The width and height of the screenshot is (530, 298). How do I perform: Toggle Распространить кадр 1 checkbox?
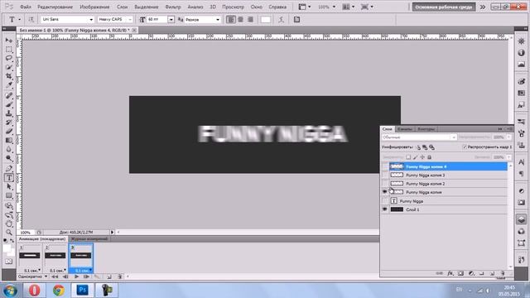point(465,147)
